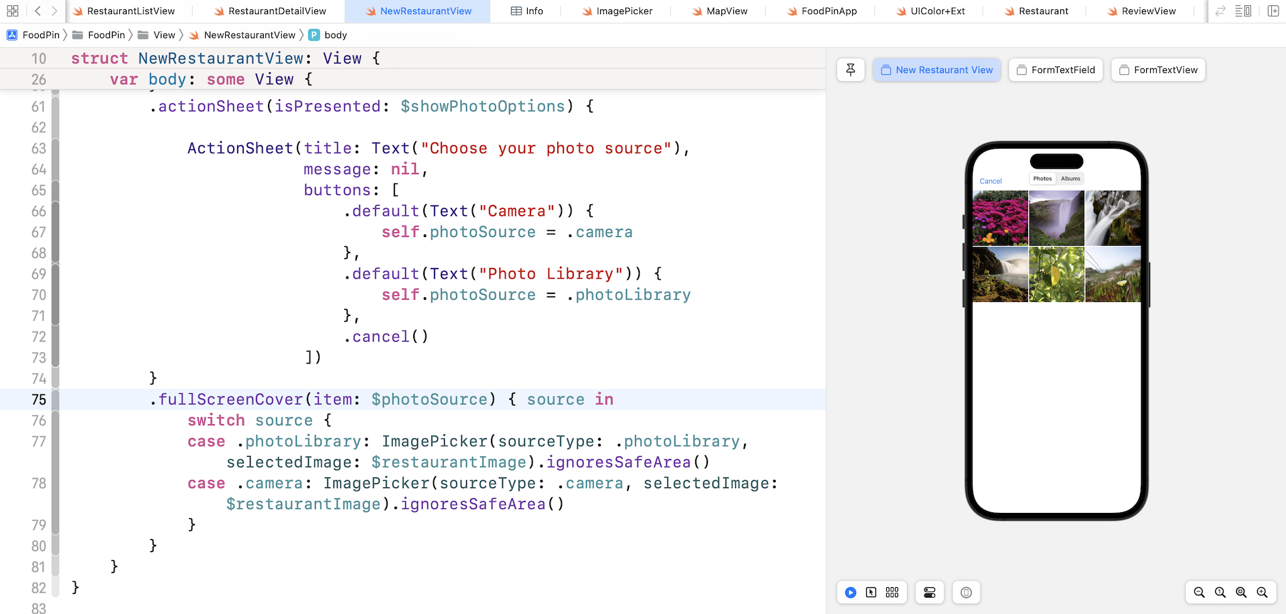Click the preview device selector icon
Viewport: 1286px width, 614px height.
[x=966, y=593]
